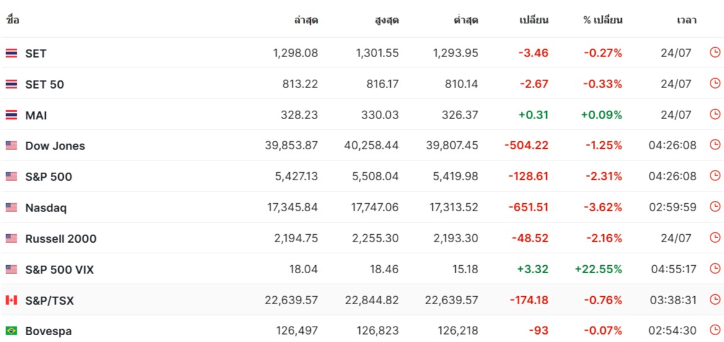Image resolution: width=724 pixels, height=342 pixels.
Task: Click the clock icon in Nasdaq row
Action: (714, 207)
